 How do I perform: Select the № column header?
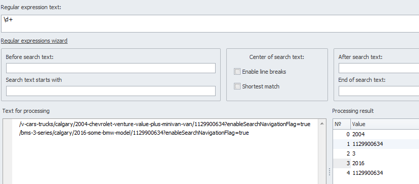342,124
